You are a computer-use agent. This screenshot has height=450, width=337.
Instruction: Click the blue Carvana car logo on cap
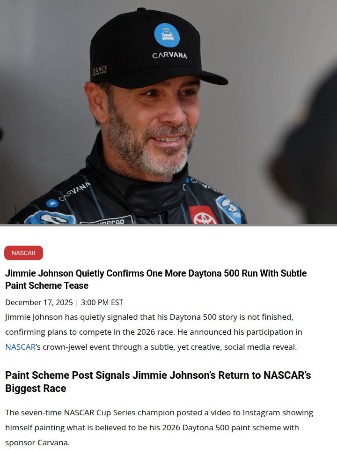click(167, 35)
